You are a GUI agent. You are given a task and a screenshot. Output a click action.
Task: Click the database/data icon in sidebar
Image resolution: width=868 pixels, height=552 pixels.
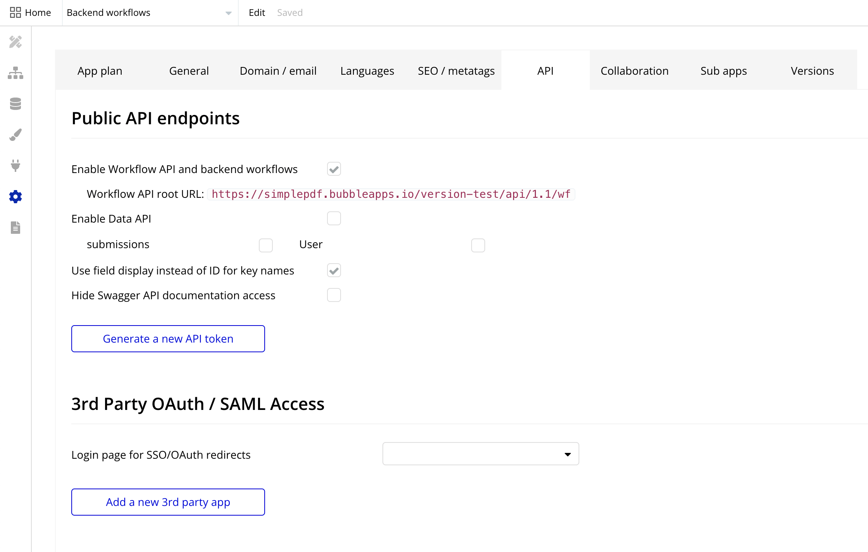(16, 103)
